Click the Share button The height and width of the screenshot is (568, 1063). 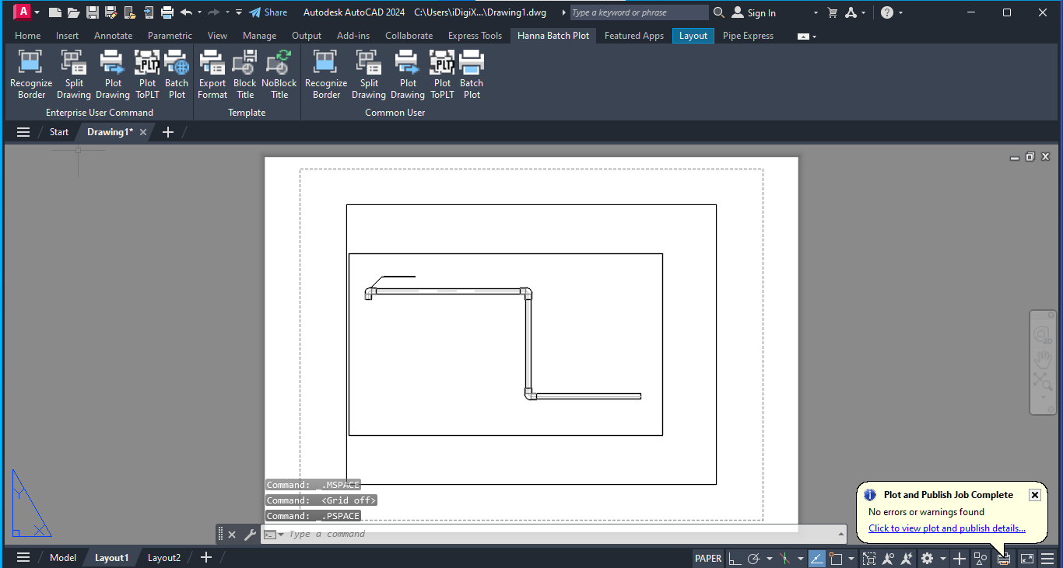point(268,12)
